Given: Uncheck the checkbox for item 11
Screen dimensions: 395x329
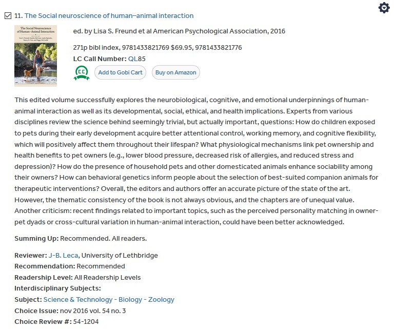Looking at the screenshot, I should (x=8, y=16).
